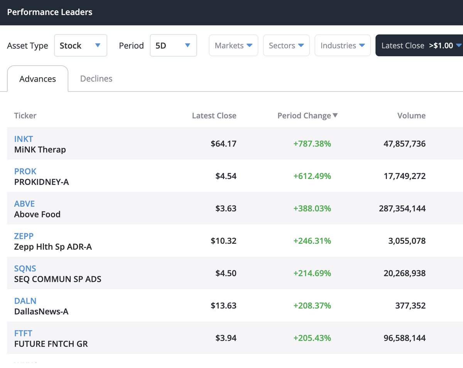Image resolution: width=463 pixels, height=368 pixels.
Task: Click the PROKIDNEY-A company name
Action: [42, 182]
